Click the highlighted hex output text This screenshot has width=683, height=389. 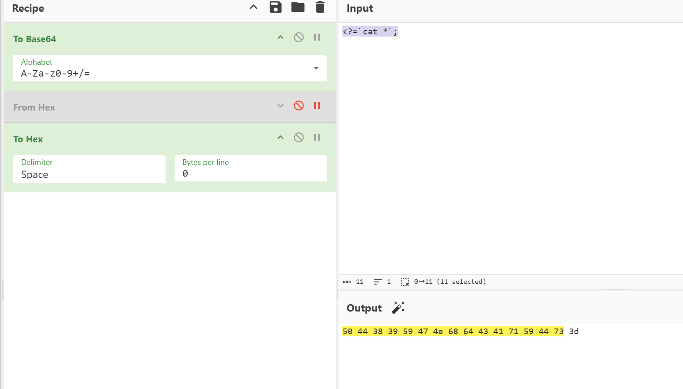coord(453,332)
